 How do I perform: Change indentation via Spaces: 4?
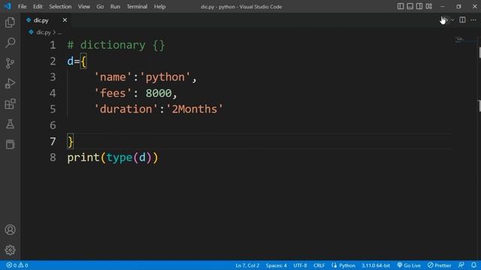[276, 265]
